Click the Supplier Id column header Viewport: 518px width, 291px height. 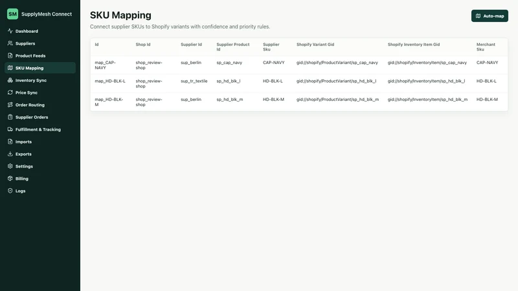click(191, 44)
